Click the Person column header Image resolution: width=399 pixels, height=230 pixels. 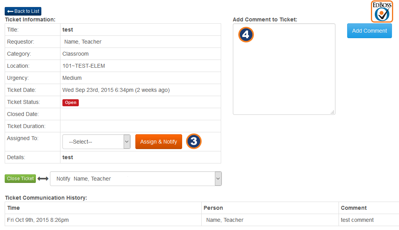coord(213,208)
